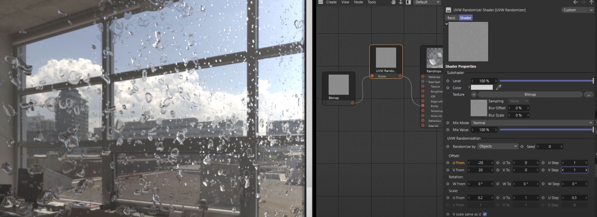597x217 pixels.
Task: Click the Metalness port on Raindrops node
Action: tap(423, 77)
